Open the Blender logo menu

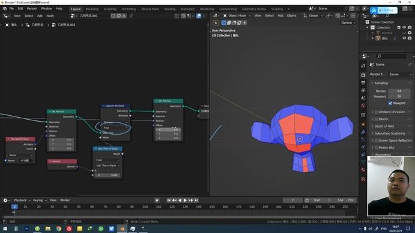(x=5, y=8)
